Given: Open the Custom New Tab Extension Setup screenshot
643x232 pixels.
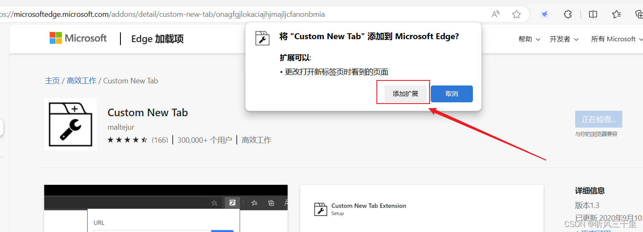Looking at the screenshot, I should coord(422,208).
